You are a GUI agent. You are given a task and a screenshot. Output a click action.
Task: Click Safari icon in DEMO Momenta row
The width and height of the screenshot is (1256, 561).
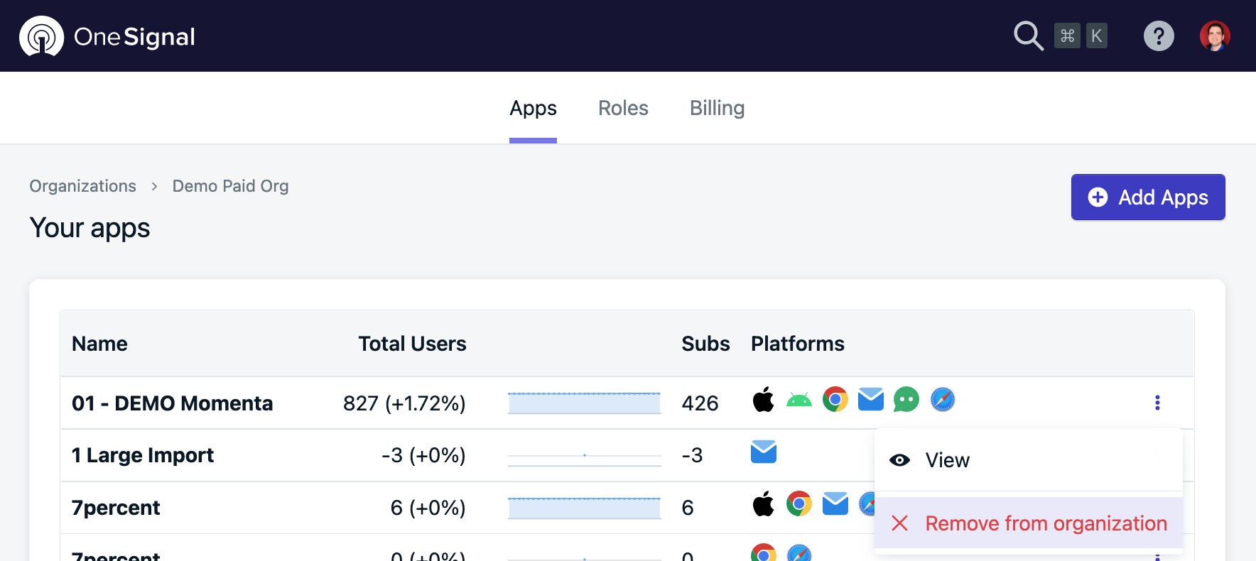point(943,400)
